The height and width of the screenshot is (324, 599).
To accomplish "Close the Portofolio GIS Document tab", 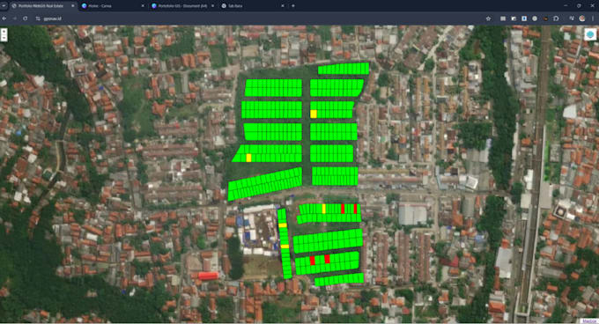I will (x=213, y=6).
